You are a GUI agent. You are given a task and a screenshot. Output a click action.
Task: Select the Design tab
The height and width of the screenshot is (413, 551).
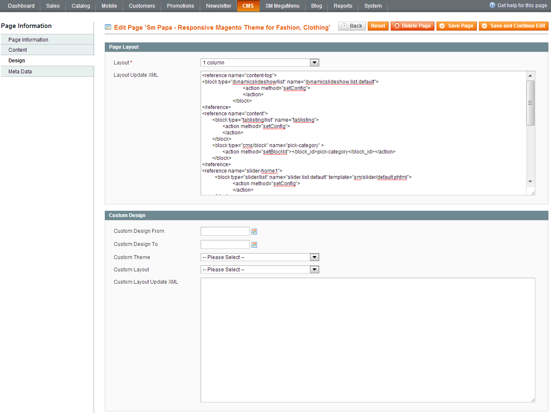tap(47, 61)
